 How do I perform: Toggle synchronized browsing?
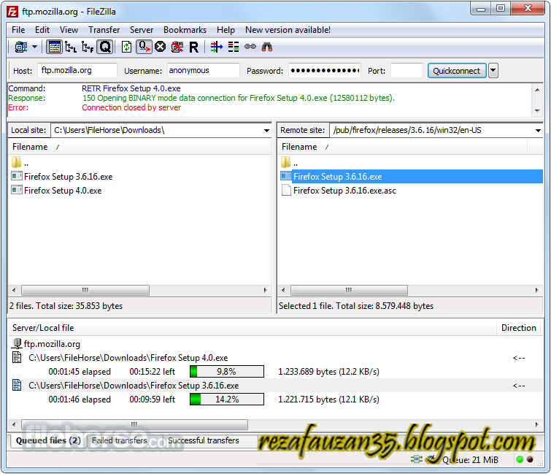pos(250,47)
